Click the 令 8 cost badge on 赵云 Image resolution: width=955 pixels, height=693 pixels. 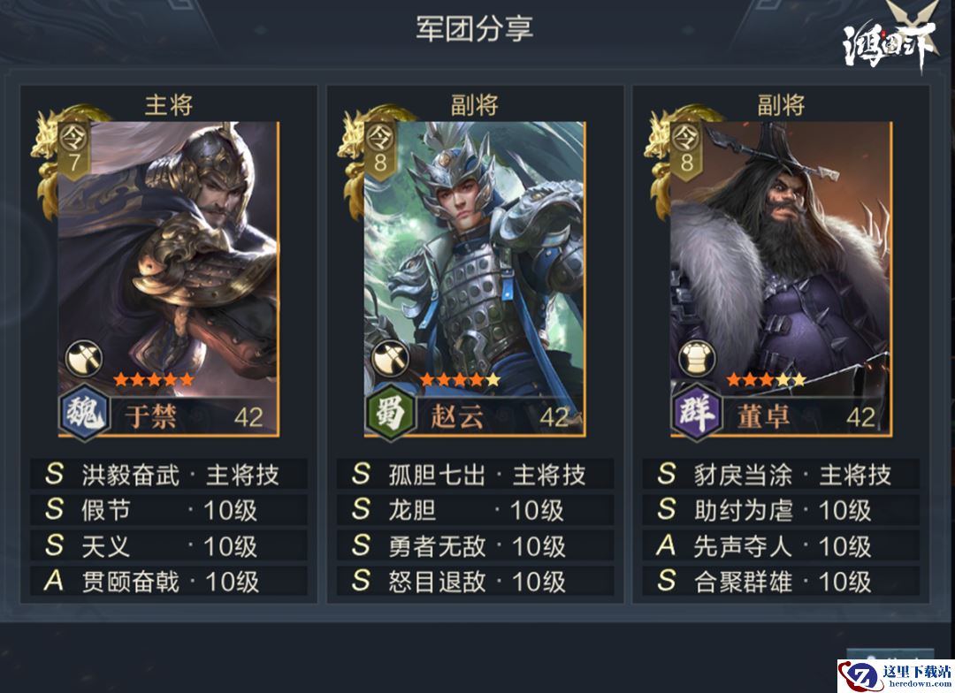click(380, 149)
